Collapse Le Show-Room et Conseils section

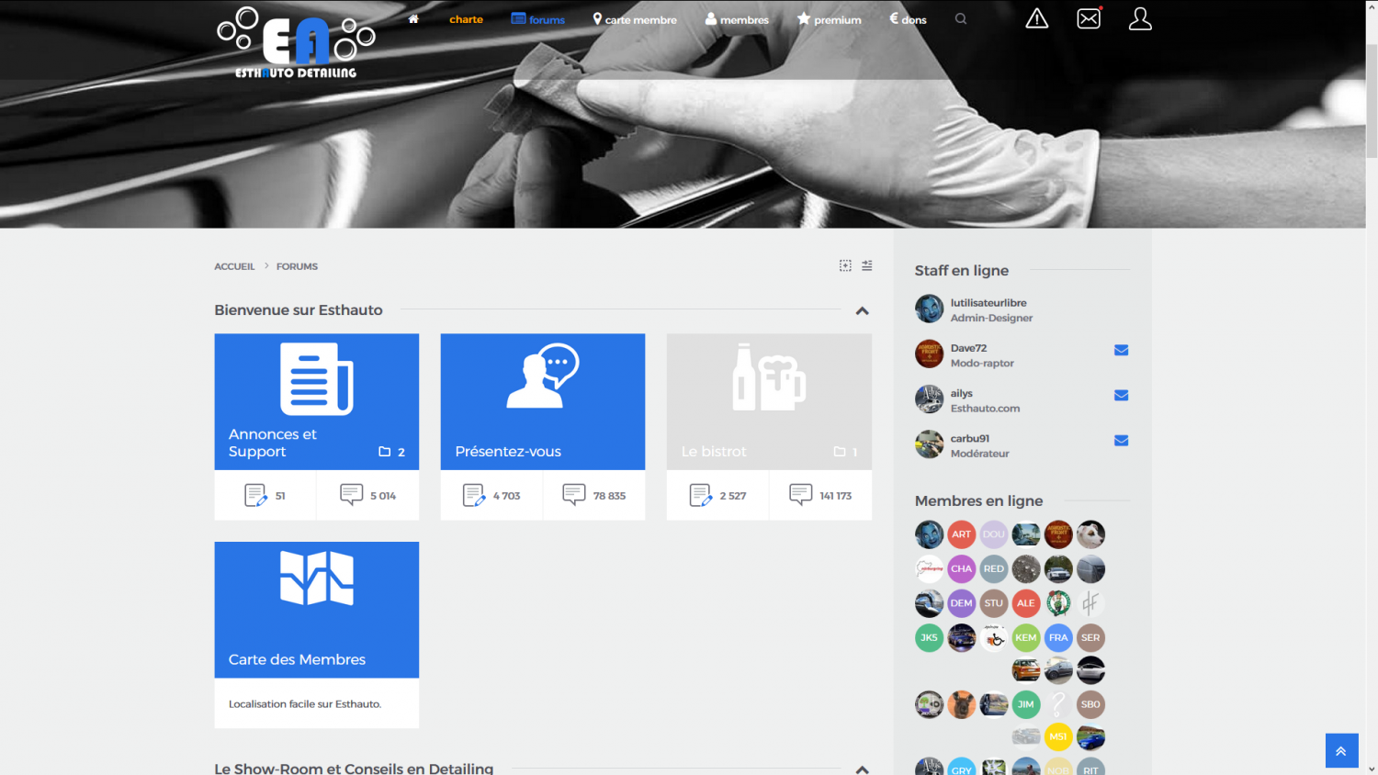pos(862,769)
